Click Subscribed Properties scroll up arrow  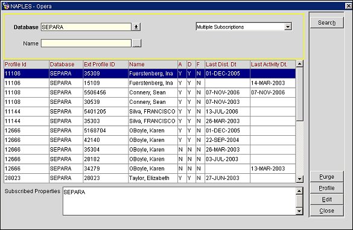299,191
